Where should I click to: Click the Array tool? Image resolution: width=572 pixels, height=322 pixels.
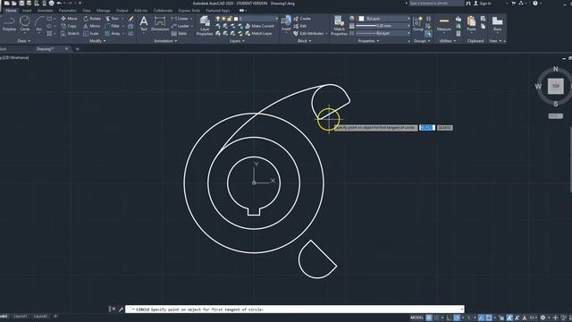(x=113, y=33)
